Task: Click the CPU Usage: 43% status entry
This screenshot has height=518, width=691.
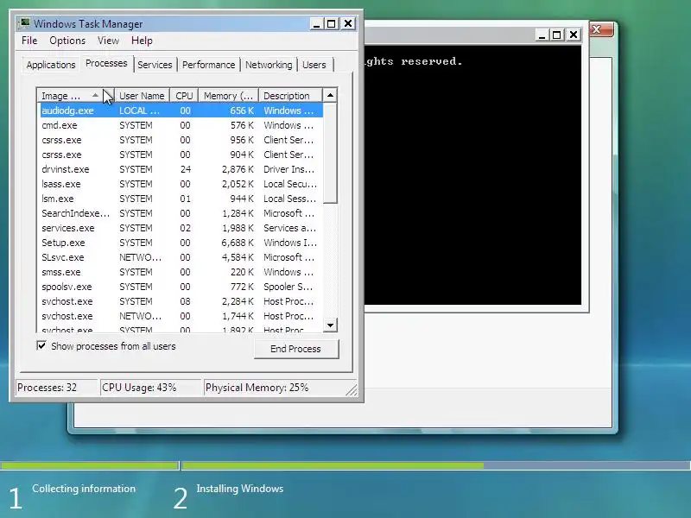Action: pos(150,388)
